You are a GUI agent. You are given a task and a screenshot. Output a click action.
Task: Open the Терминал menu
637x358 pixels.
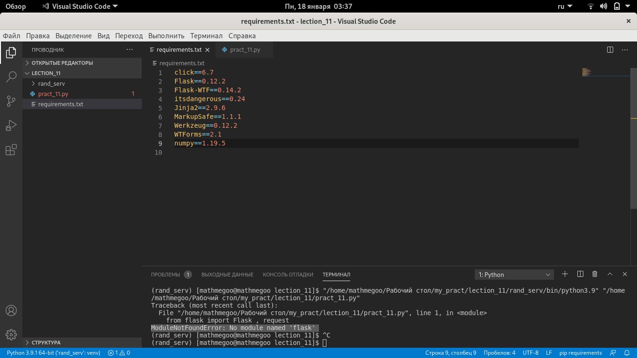click(206, 36)
